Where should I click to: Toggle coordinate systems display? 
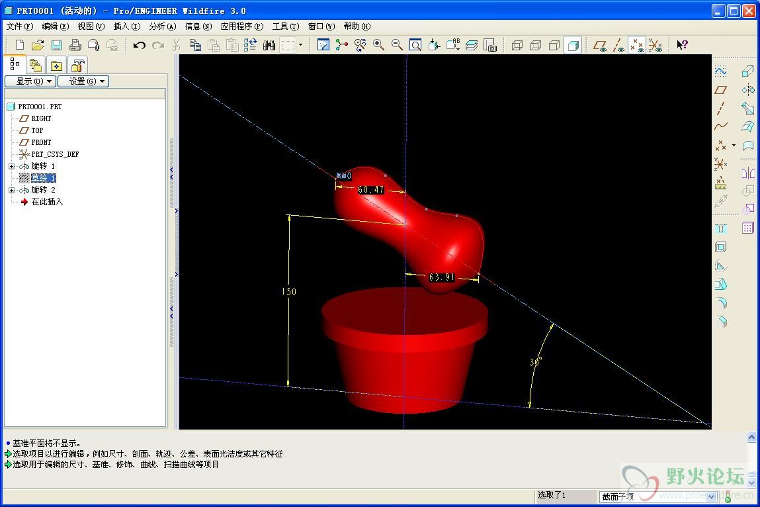(x=655, y=45)
